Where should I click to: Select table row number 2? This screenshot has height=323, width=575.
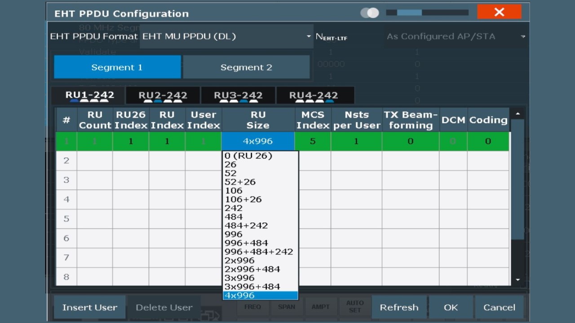[66, 161]
